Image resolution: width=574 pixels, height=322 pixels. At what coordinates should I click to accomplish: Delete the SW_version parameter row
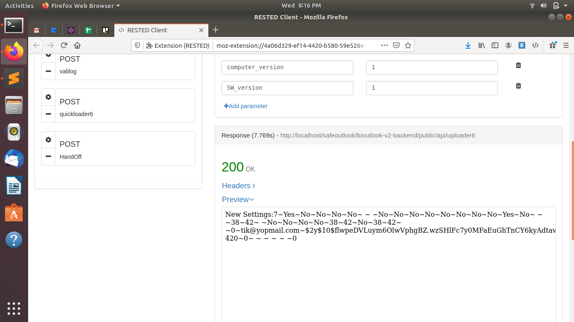click(518, 86)
